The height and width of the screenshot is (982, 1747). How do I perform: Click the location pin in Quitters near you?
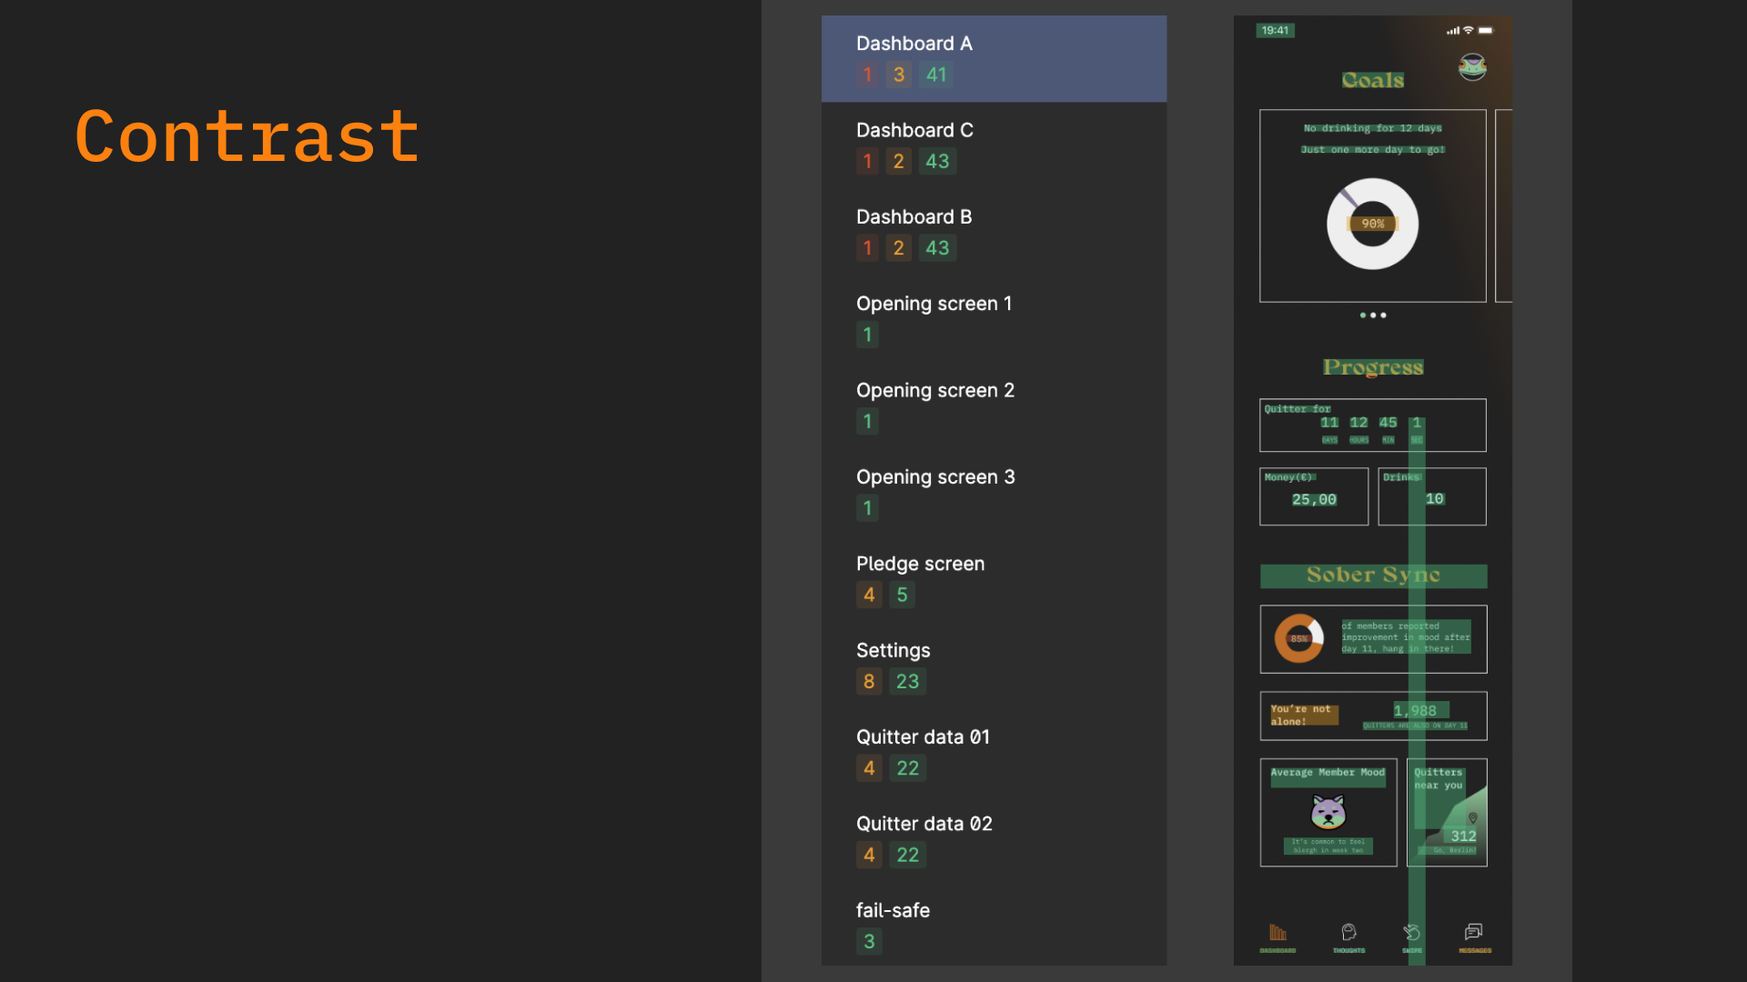(1472, 818)
